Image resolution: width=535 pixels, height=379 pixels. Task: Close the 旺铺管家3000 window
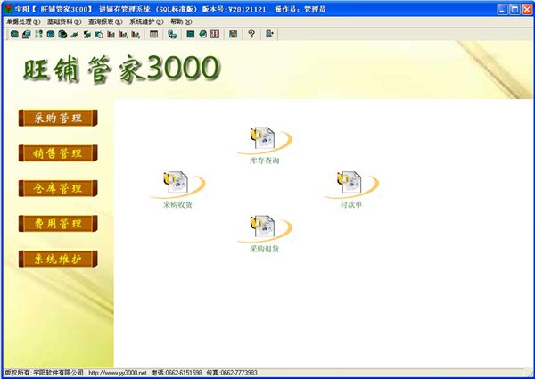pyautogui.click(x=527, y=9)
